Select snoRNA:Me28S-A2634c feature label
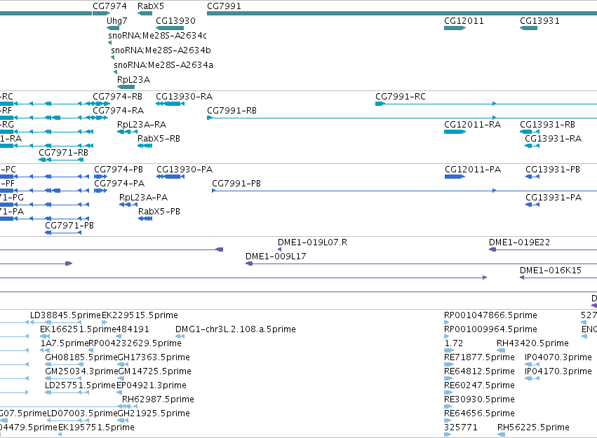 click(x=158, y=36)
